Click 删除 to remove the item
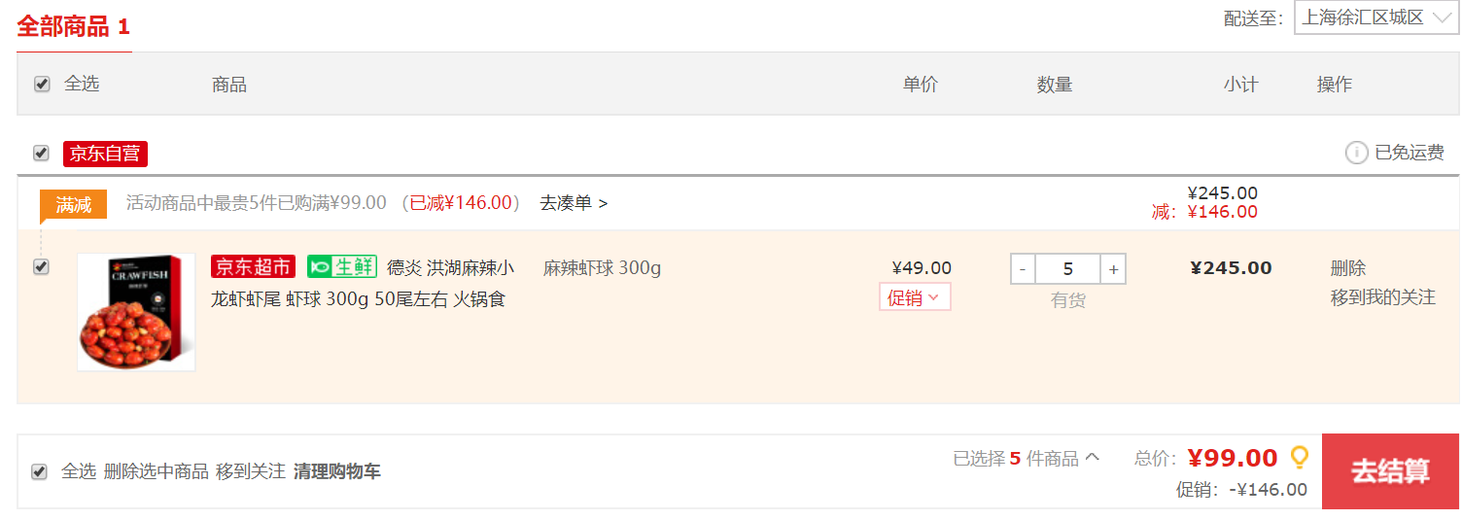Image resolution: width=1462 pixels, height=520 pixels. coord(1348,268)
